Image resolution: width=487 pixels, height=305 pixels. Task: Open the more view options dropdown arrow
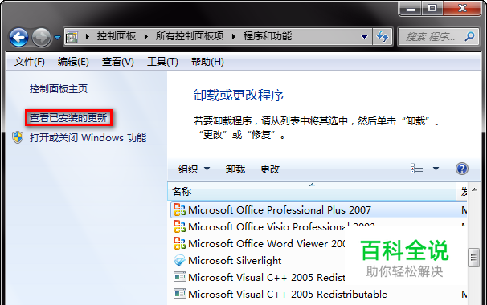[436, 169]
